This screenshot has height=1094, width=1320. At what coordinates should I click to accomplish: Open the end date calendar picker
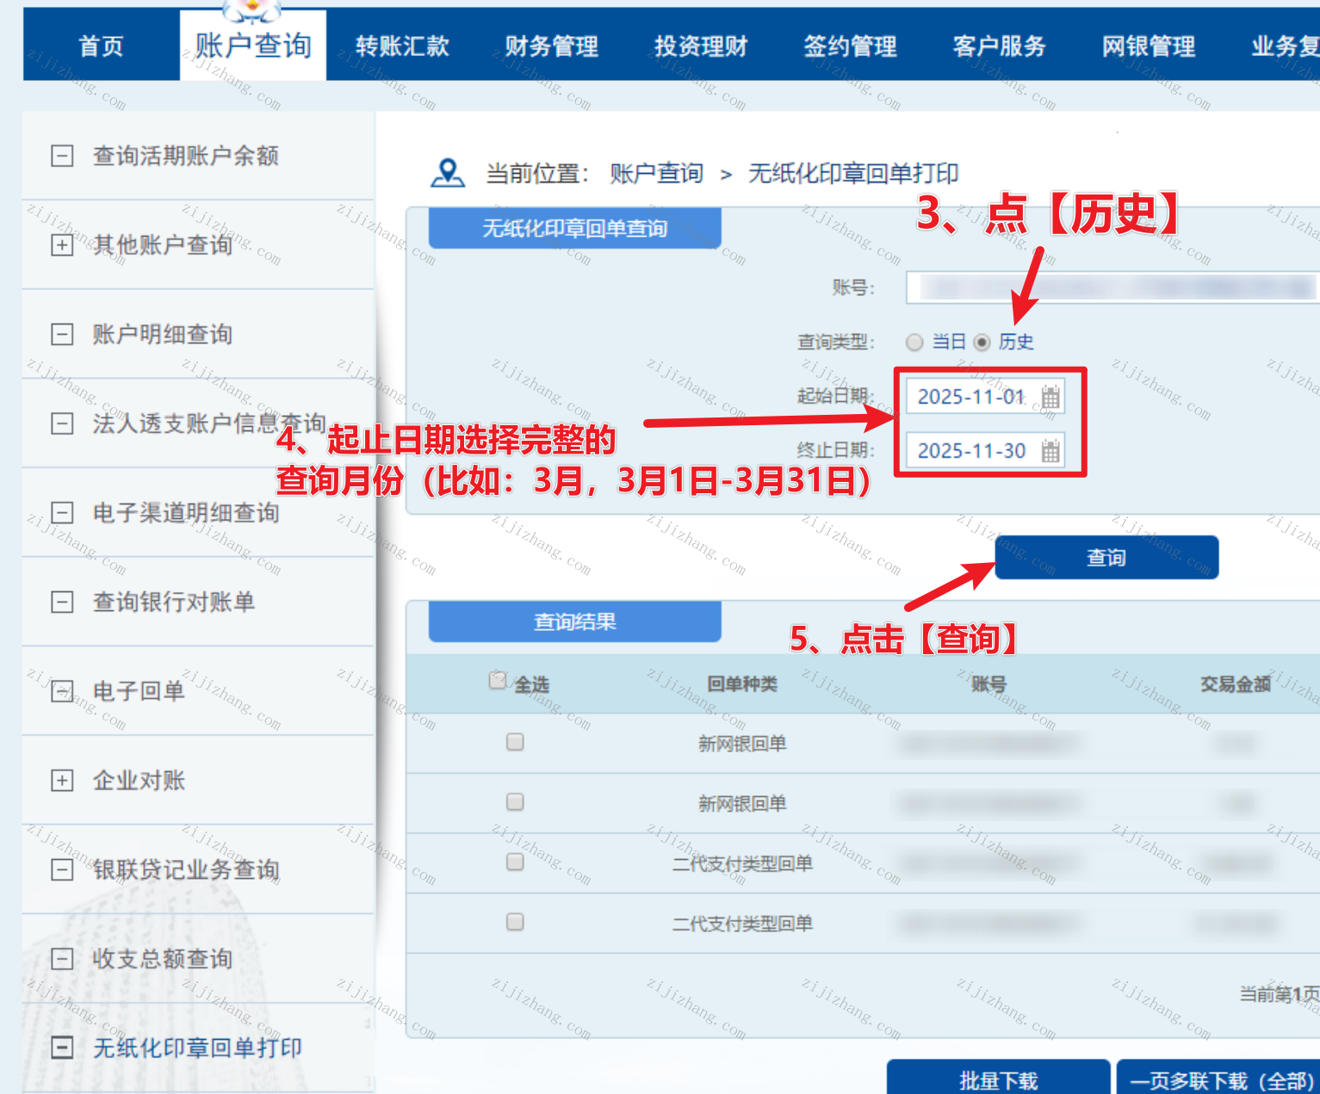click(x=1050, y=450)
